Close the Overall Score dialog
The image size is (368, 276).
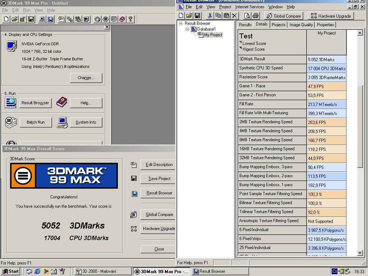(x=158, y=249)
